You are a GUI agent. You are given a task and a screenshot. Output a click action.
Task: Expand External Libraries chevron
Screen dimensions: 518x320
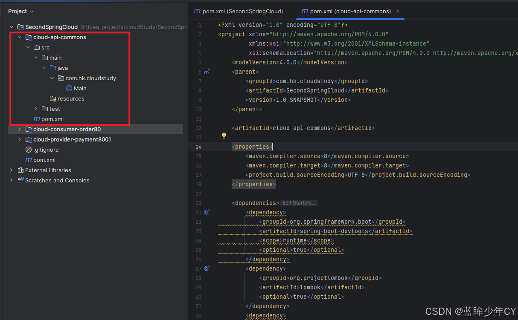(12, 170)
